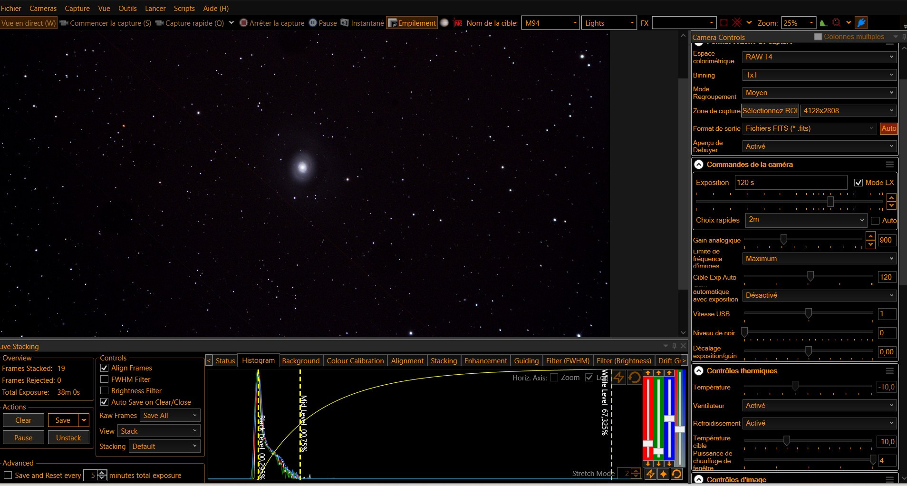The height and width of the screenshot is (486, 907).
Task: Click the Exposition slider handle
Action: click(x=830, y=202)
